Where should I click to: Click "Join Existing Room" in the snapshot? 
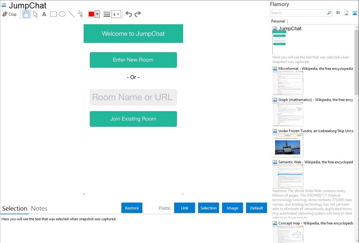(133, 119)
